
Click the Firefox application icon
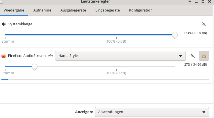(x=4, y=56)
